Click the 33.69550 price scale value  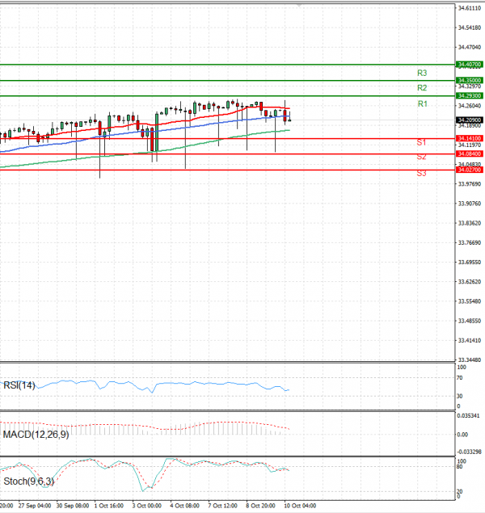click(x=470, y=263)
